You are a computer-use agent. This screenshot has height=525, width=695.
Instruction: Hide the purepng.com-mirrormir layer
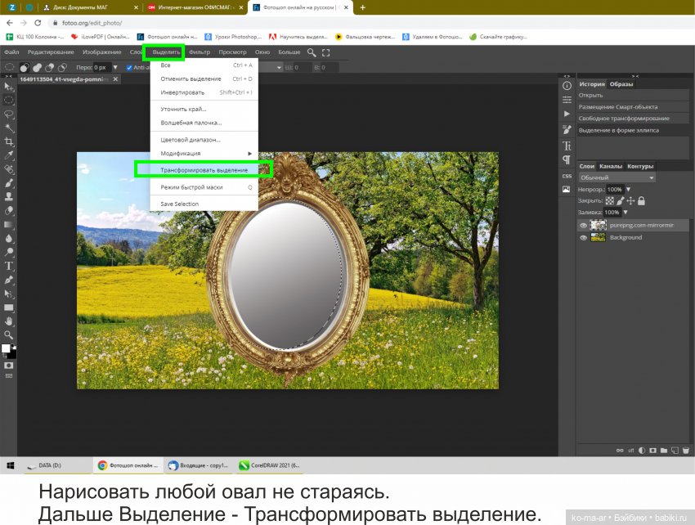(583, 225)
